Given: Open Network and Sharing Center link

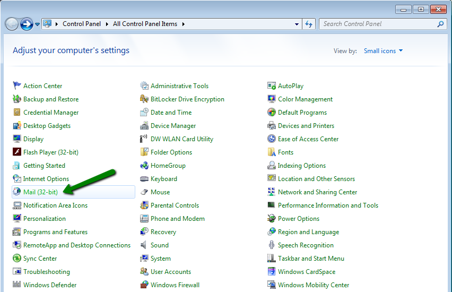Looking at the screenshot, I should [x=317, y=192].
